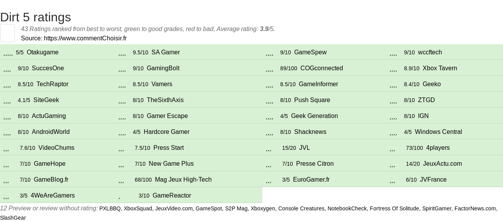Open the Presse Citron review
The image size is (503, 222).
pyautogui.click(x=315, y=164)
